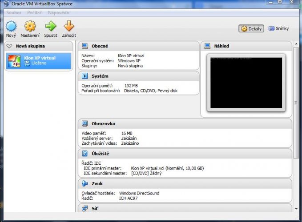Click the Zvuk section speaker icon

coord(85,183)
